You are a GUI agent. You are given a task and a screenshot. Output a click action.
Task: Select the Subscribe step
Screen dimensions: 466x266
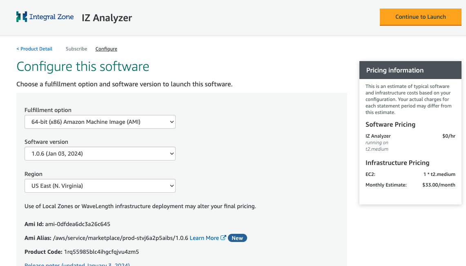(x=76, y=49)
